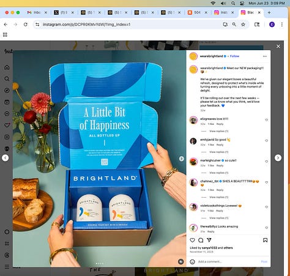The height and width of the screenshot is (276, 290).
Task: Close the Gmail Inbox tab
Action: click(46, 12)
